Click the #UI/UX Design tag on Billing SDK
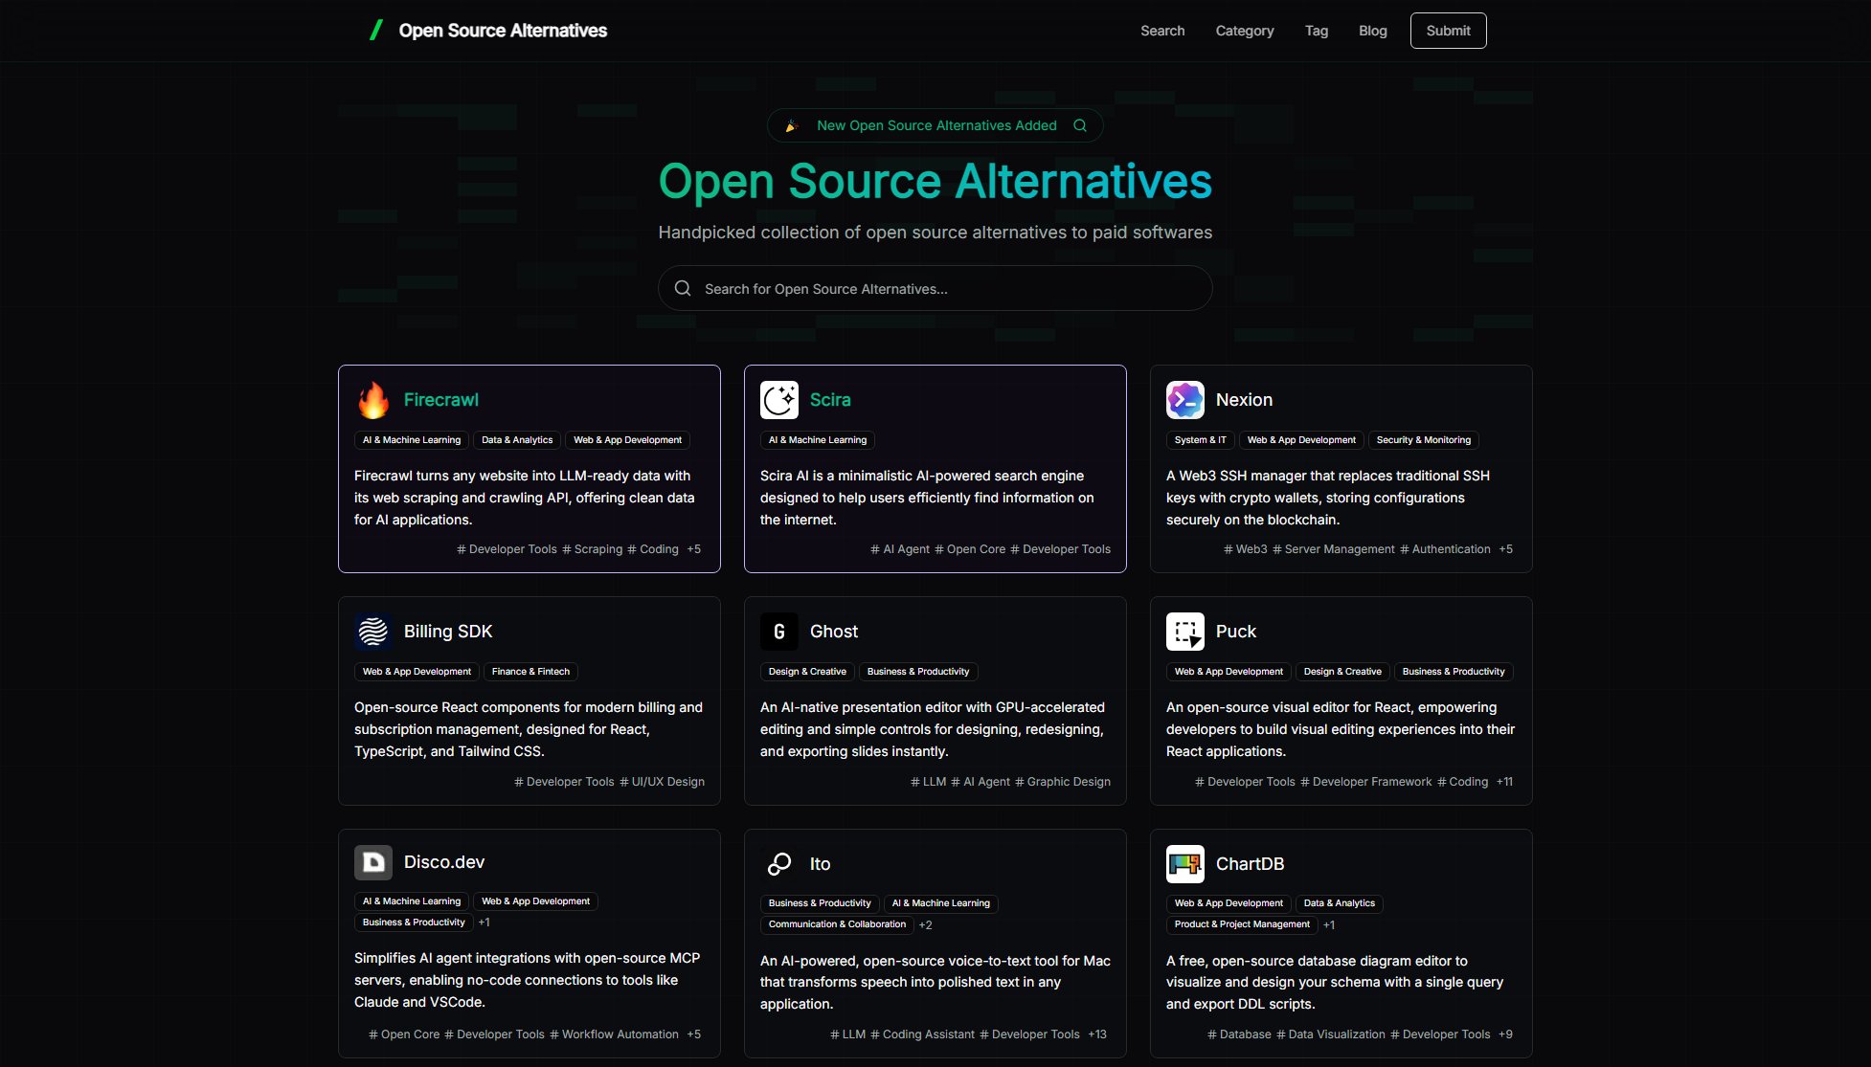Image resolution: width=1871 pixels, height=1067 pixels. (x=662, y=782)
